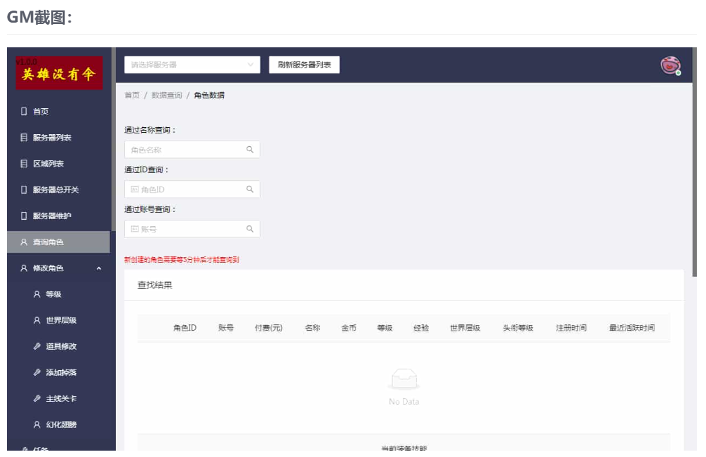Open the 幻化翅膀 submenu item
706x457 pixels.
click(59, 425)
